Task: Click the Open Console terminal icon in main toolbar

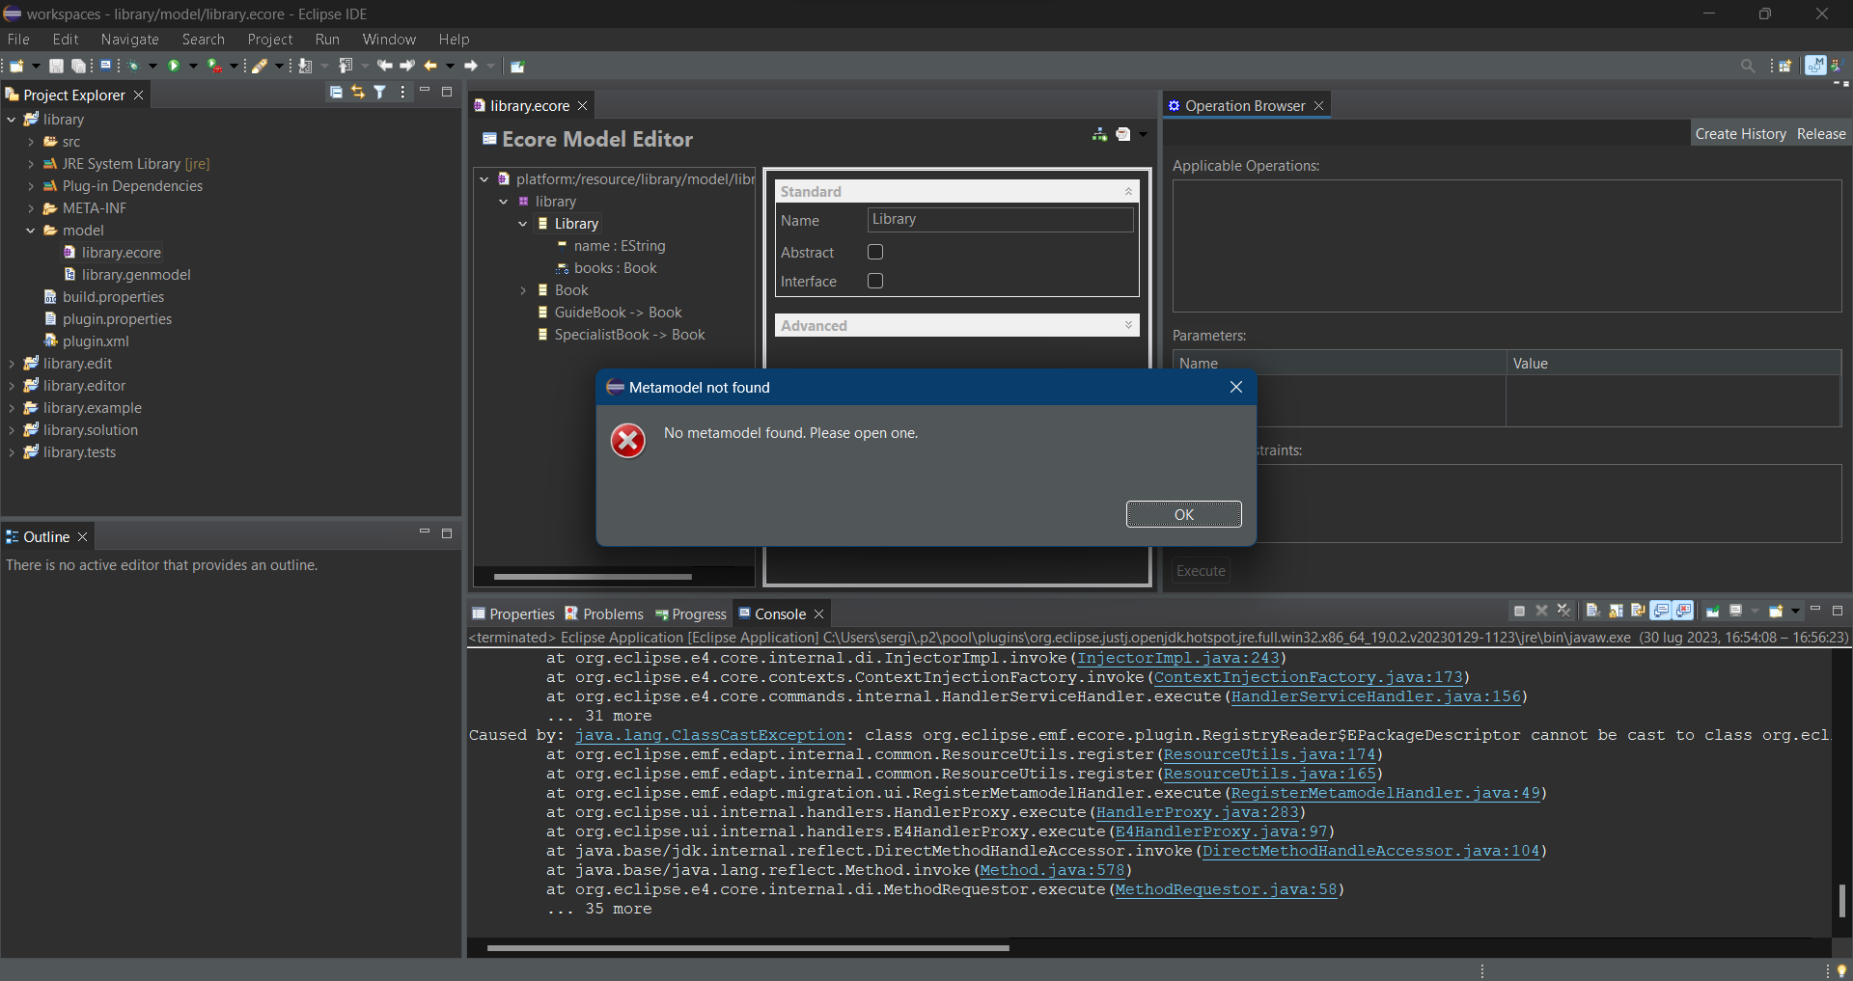Action: click(x=105, y=65)
